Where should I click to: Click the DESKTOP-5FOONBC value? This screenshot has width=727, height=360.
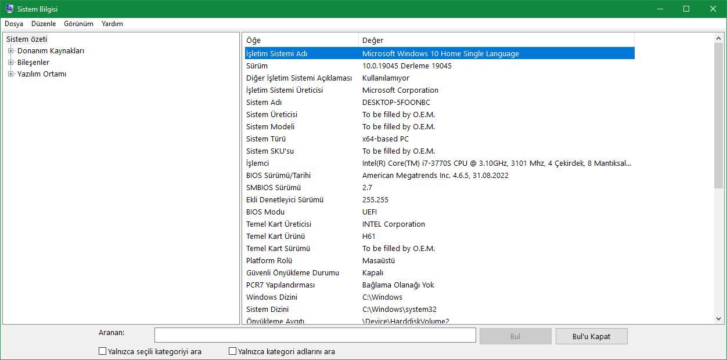point(396,102)
